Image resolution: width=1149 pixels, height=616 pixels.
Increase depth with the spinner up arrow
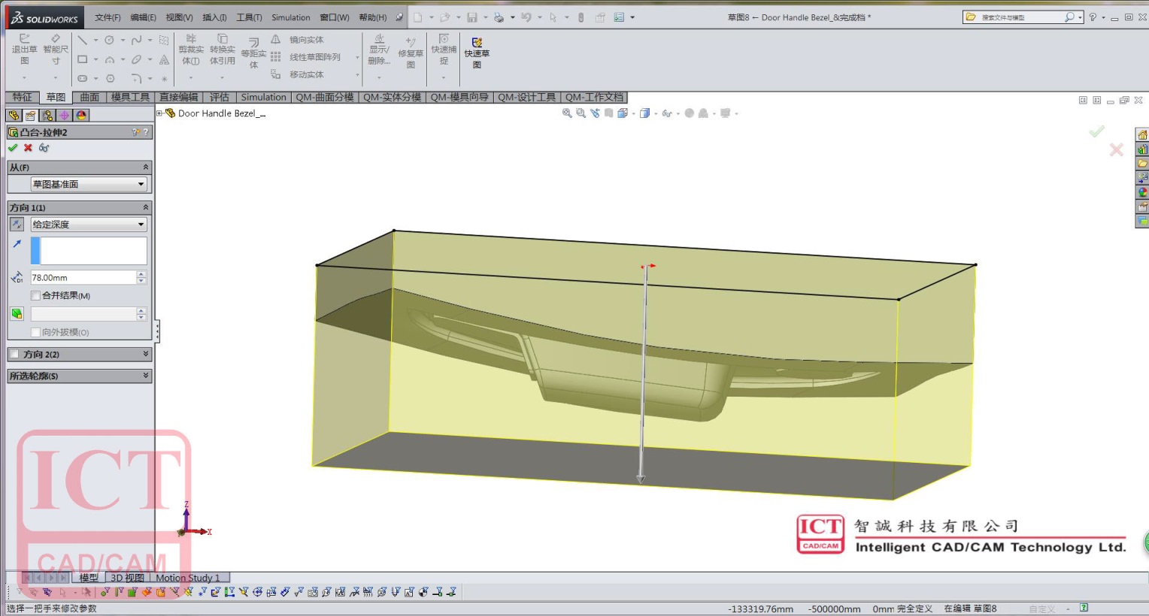pos(141,274)
